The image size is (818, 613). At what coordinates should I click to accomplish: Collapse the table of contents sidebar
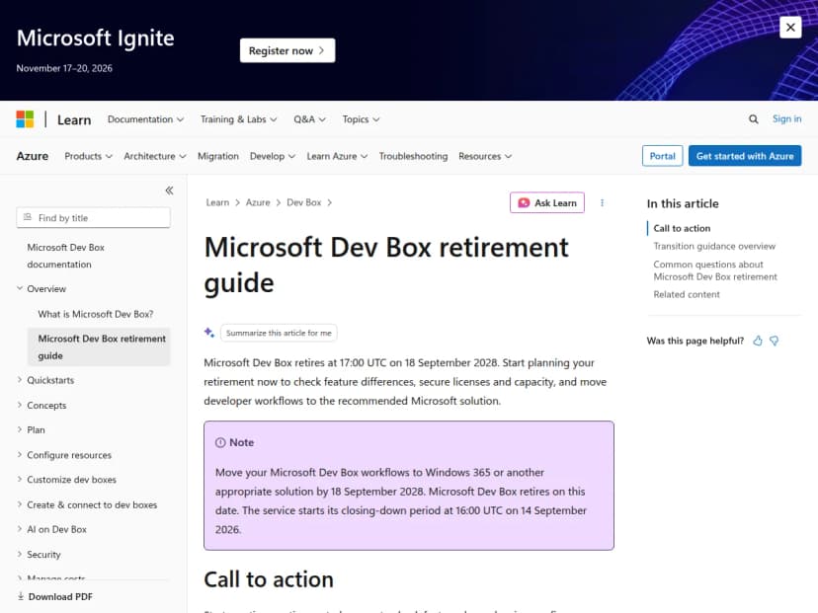169,191
